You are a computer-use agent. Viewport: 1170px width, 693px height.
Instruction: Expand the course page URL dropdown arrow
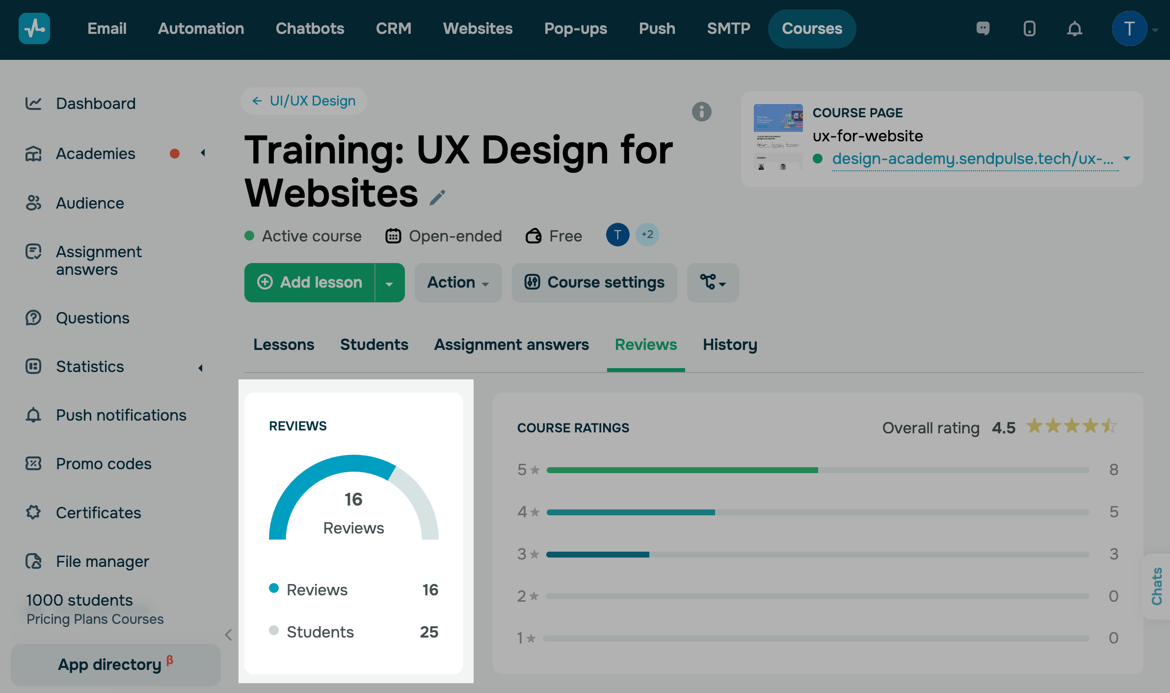1127,159
